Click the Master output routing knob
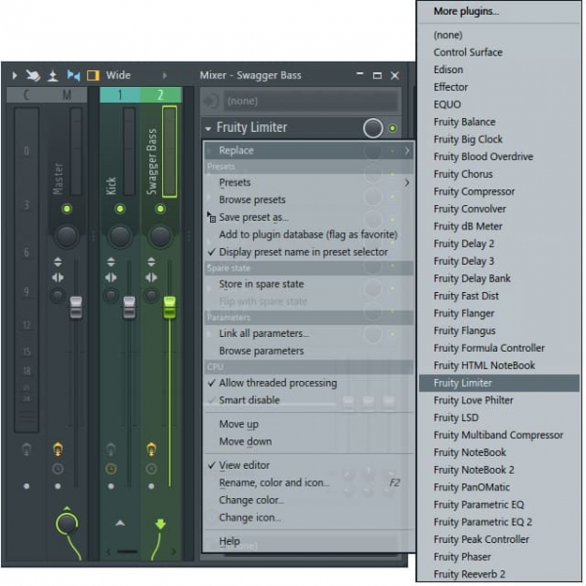This screenshot has height=586, width=586. pos(66,523)
